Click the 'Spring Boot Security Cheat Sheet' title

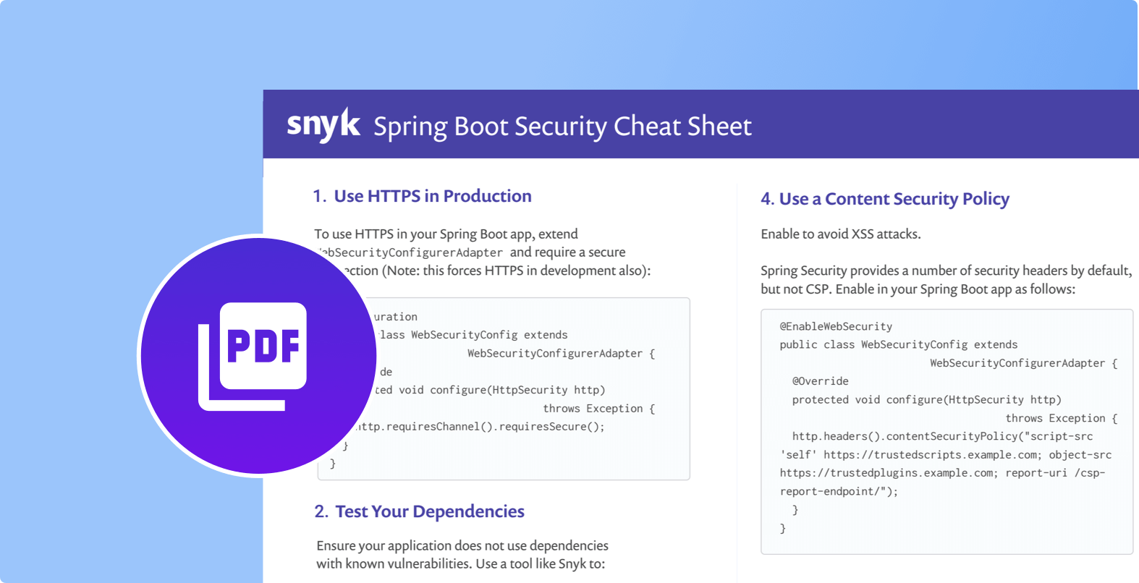pyautogui.click(x=562, y=127)
